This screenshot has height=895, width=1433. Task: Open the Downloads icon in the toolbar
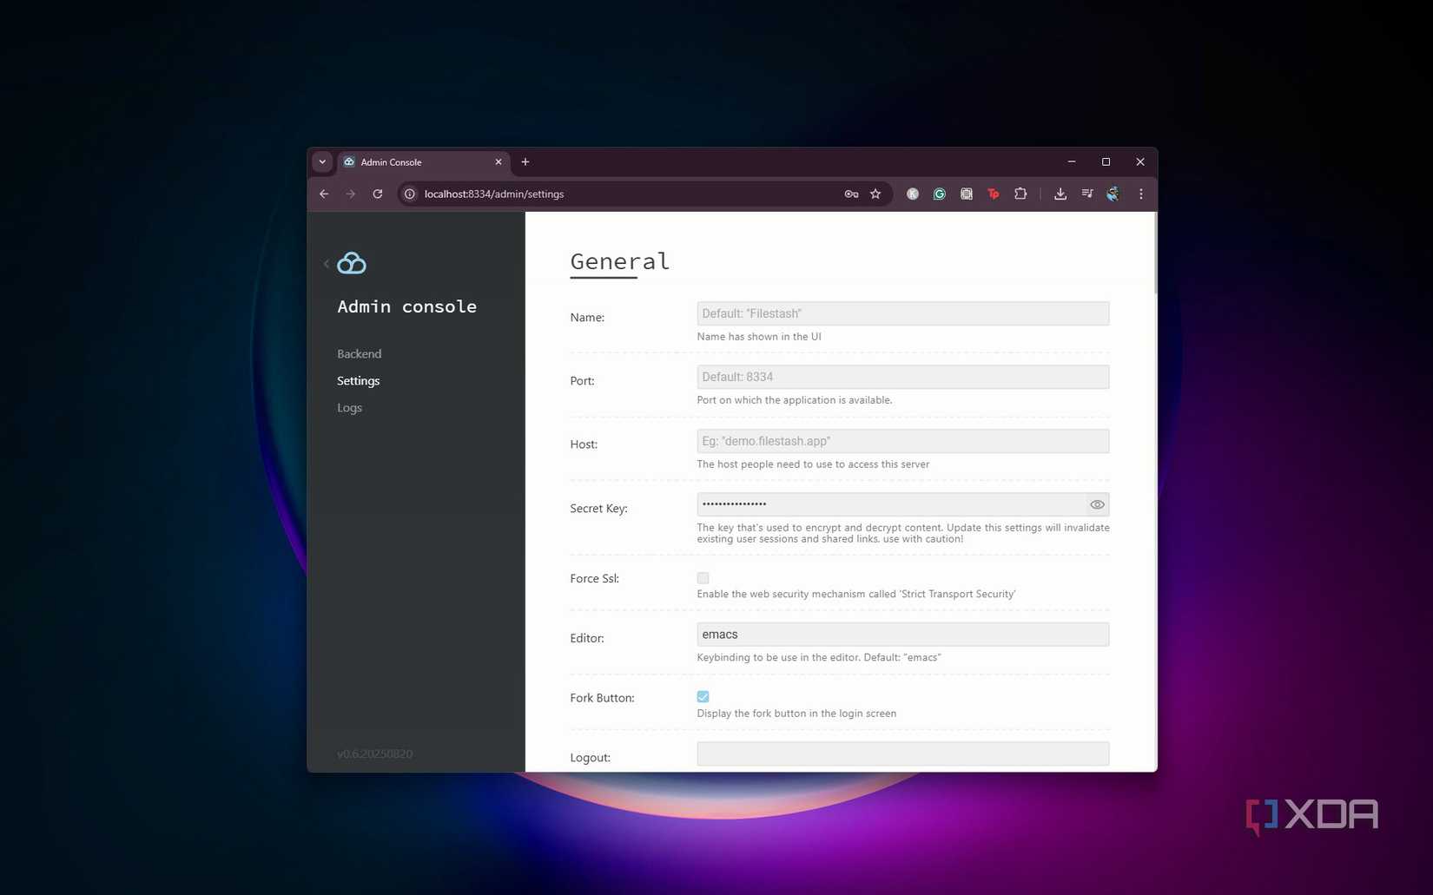click(x=1060, y=194)
